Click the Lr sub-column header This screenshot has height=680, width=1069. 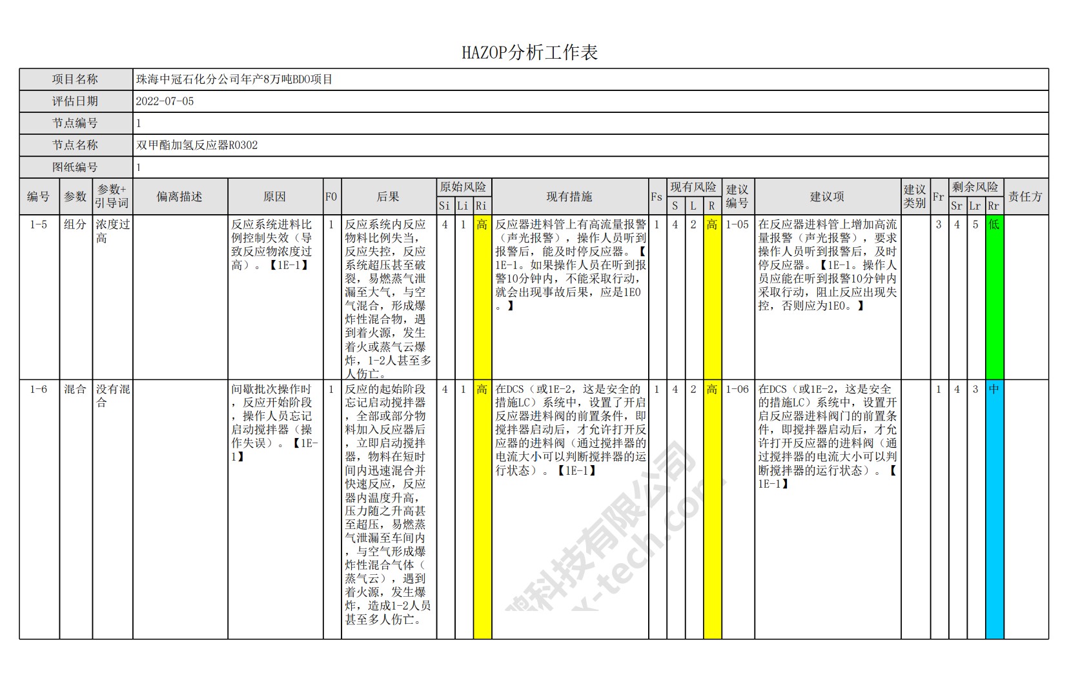(x=975, y=206)
